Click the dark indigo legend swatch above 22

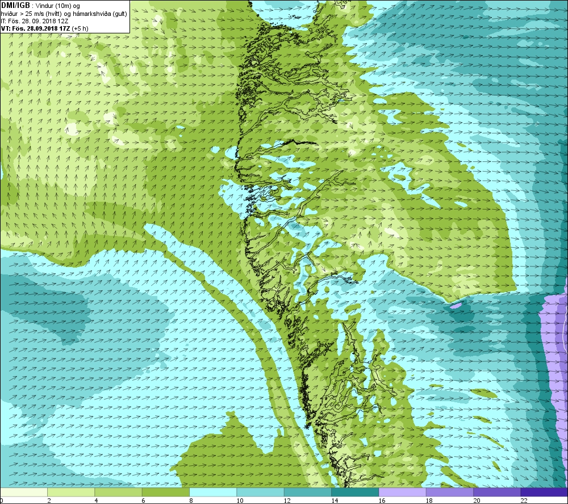pos(544,492)
